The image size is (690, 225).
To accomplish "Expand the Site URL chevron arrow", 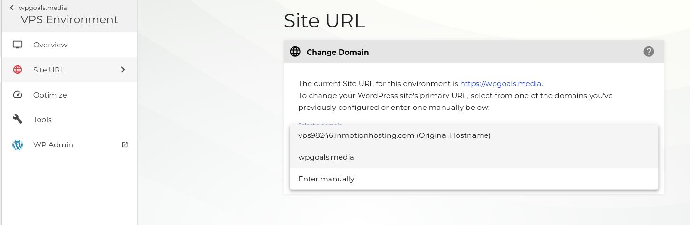I will tap(123, 70).
